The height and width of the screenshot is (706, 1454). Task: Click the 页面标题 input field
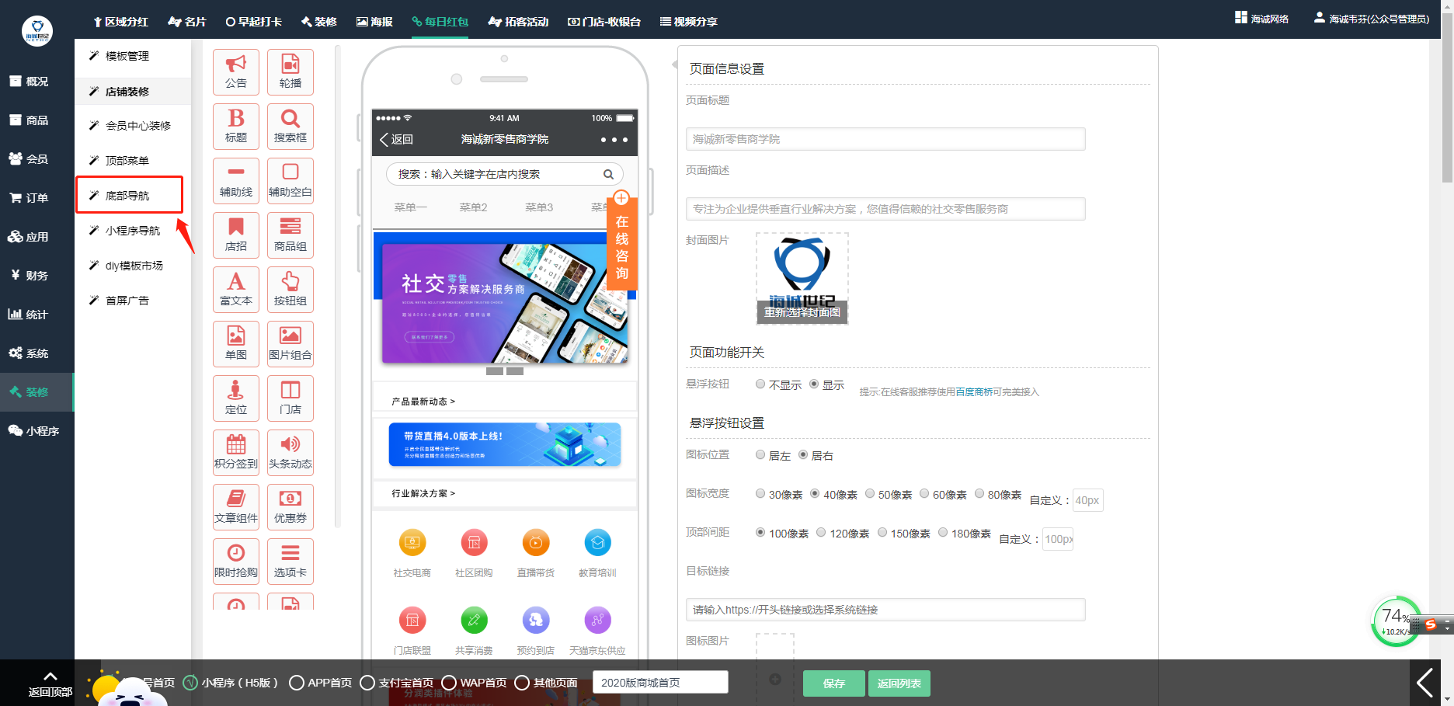pyautogui.click(x=885, y=139)
